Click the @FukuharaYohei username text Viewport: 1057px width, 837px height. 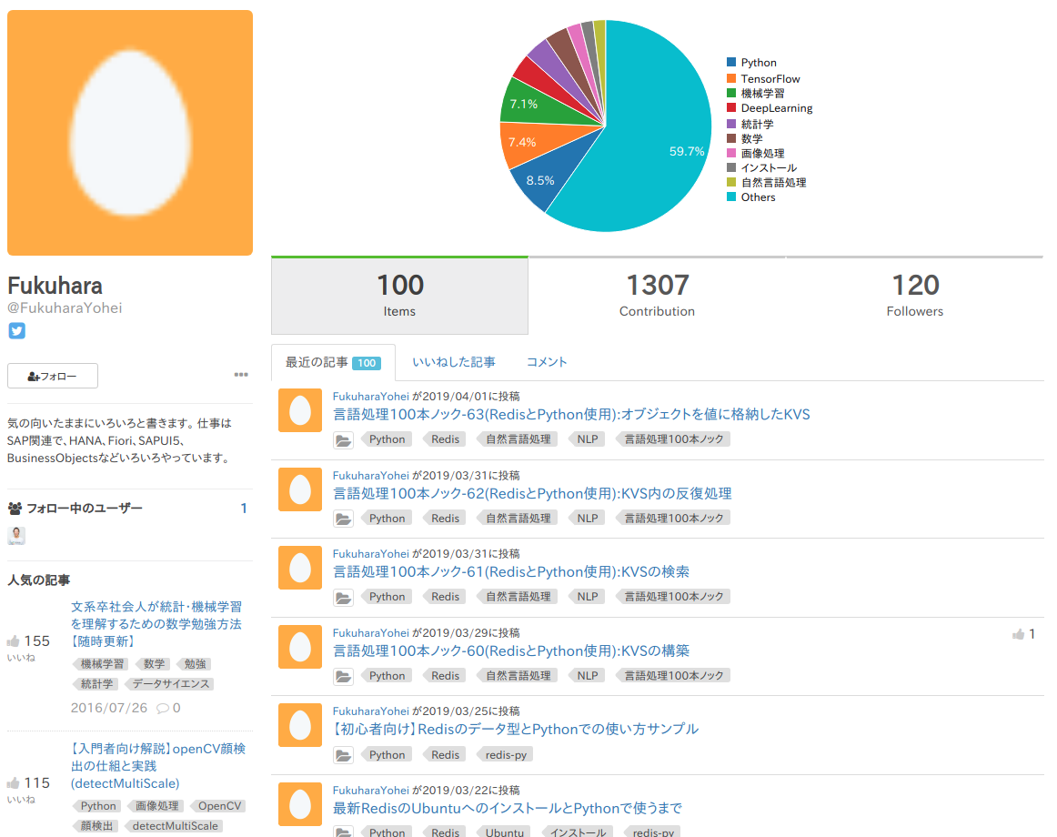pyautogui.click(x=65, y=308)
